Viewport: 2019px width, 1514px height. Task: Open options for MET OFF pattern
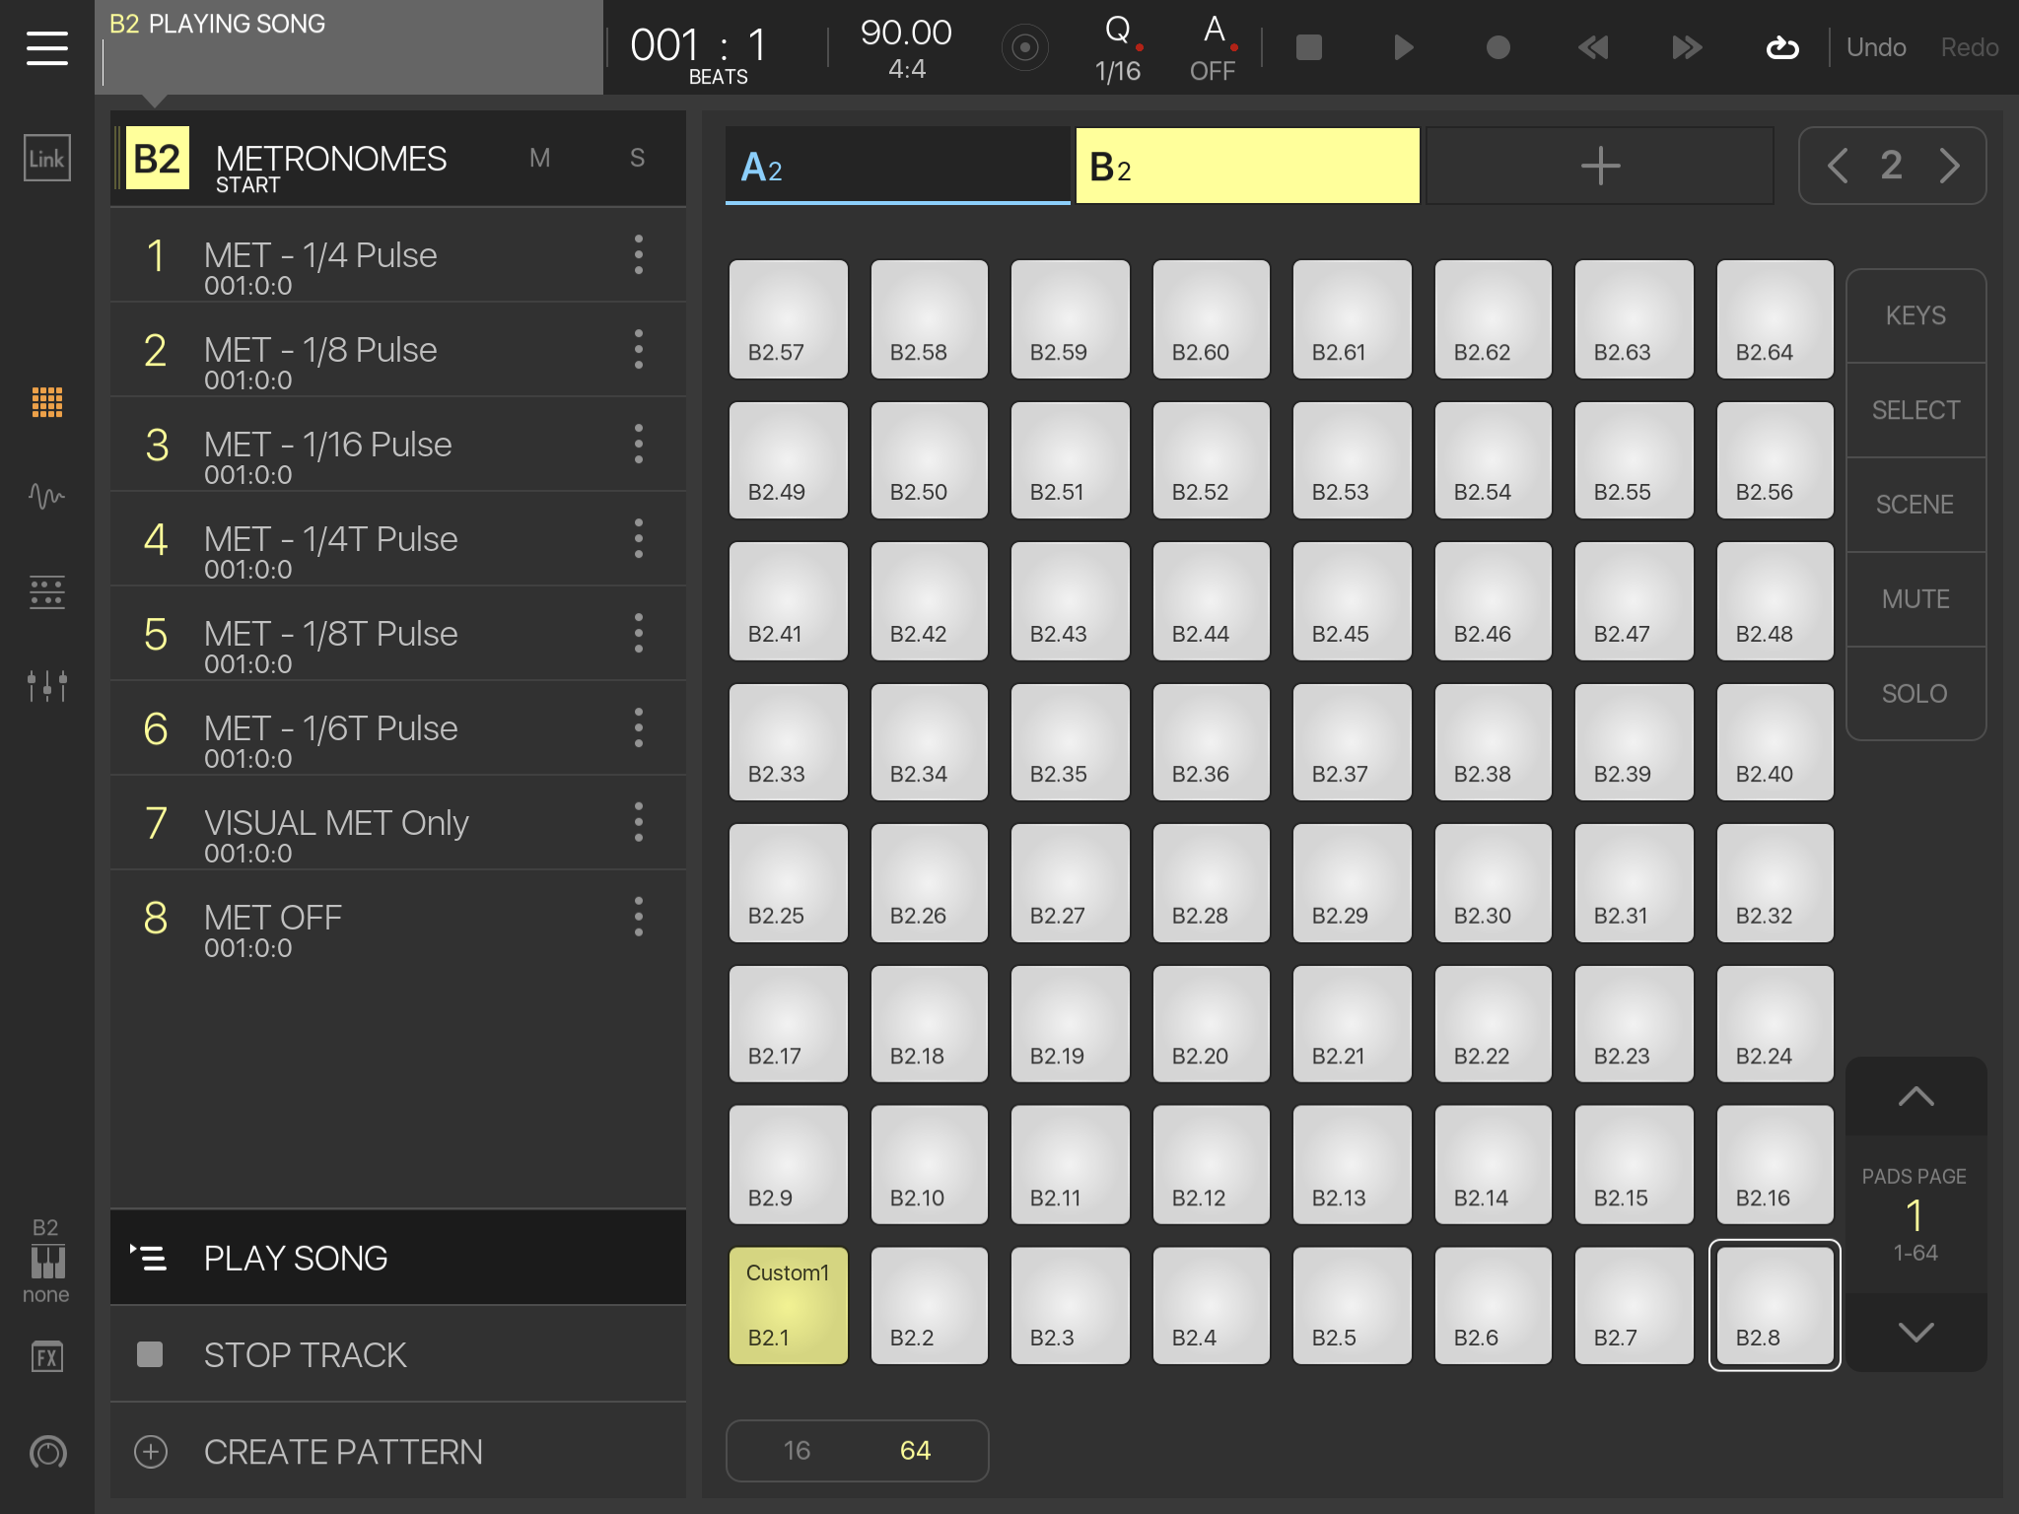click(638, 917)
